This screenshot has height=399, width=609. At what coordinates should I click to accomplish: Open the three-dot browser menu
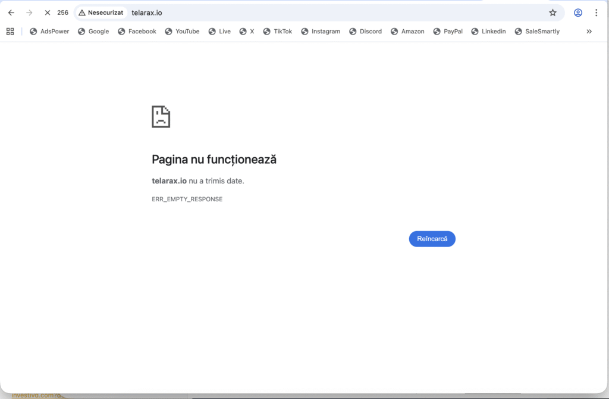[x=596, y=13]
